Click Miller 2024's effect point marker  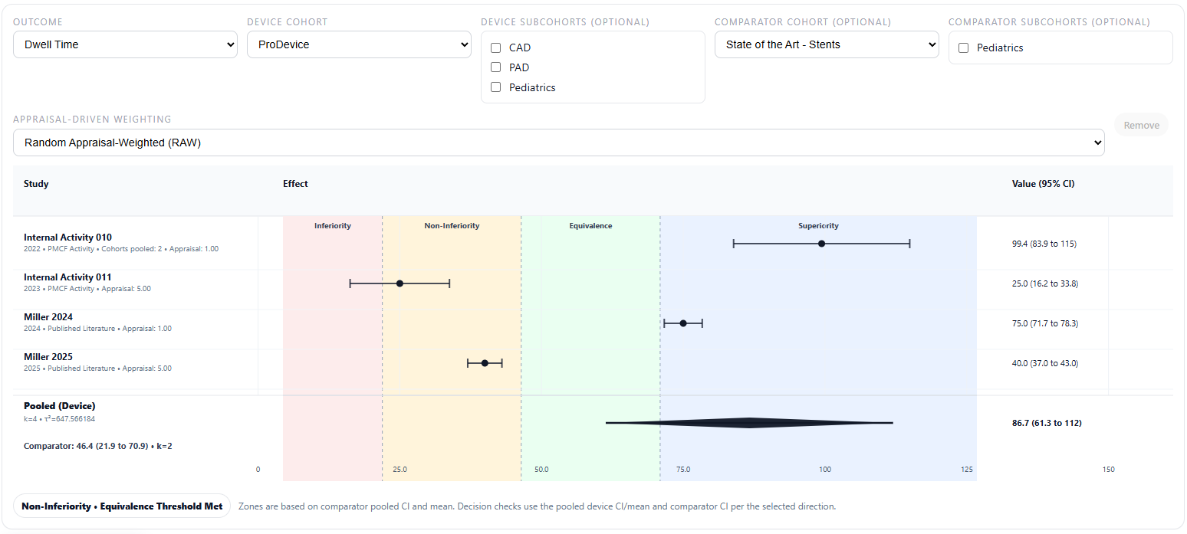click(683, 323)
